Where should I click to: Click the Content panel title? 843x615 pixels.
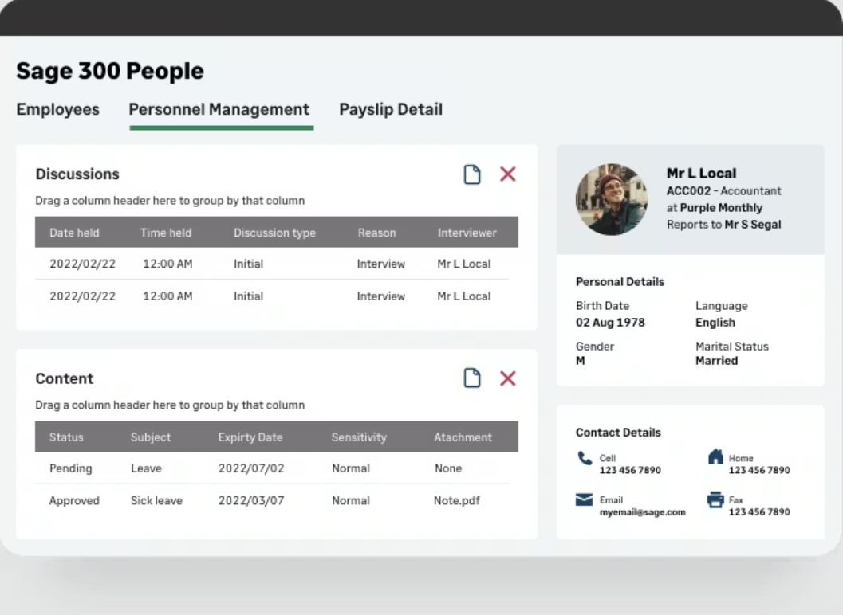[x=65, y=378]
